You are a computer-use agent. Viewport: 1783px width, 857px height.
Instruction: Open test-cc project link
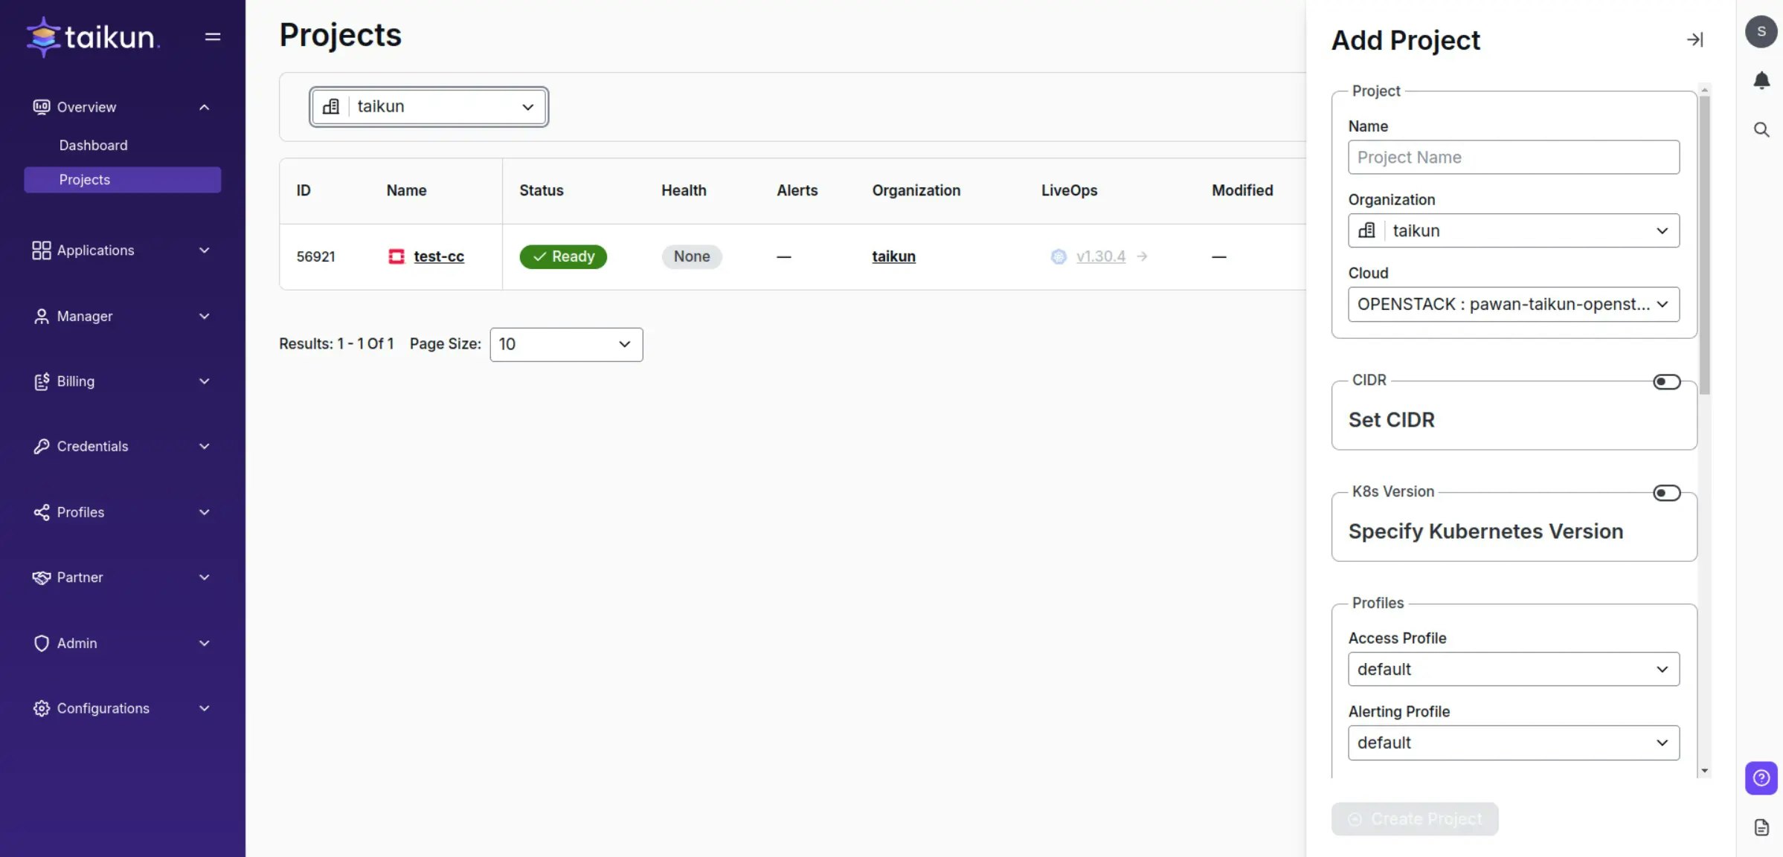(x=439, y=256)
